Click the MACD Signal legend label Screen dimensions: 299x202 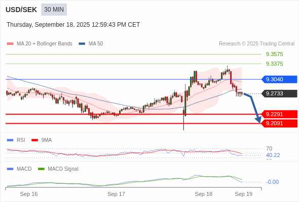click(63, 169)
